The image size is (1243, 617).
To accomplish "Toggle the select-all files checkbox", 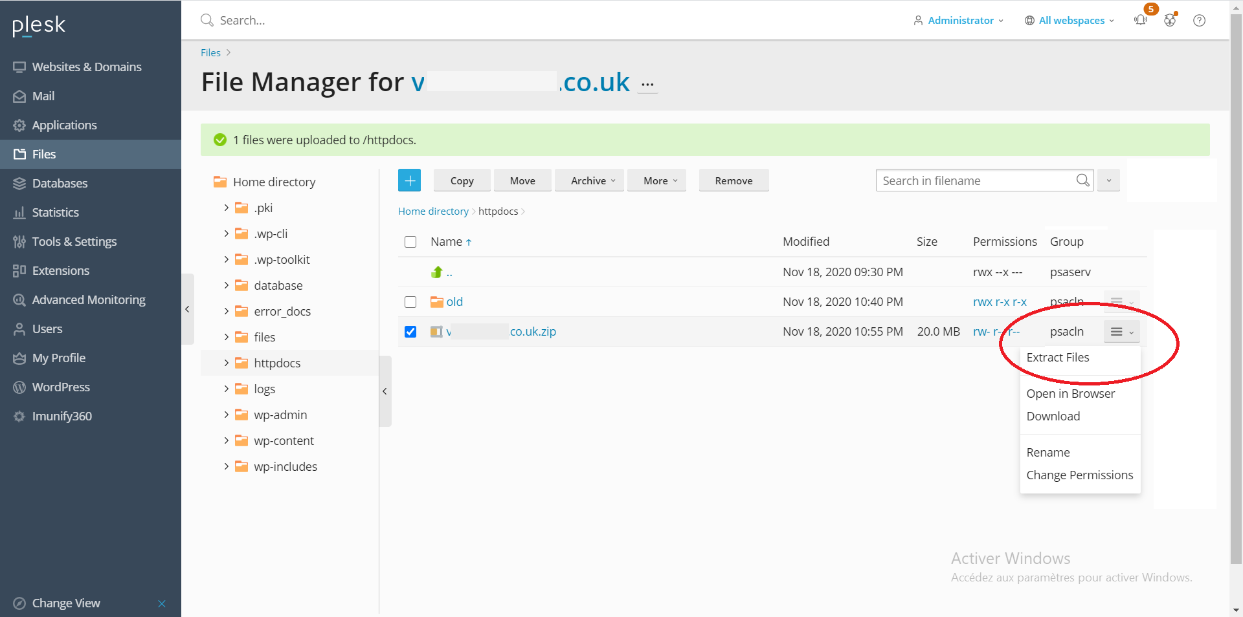I will tap(410, 242).
